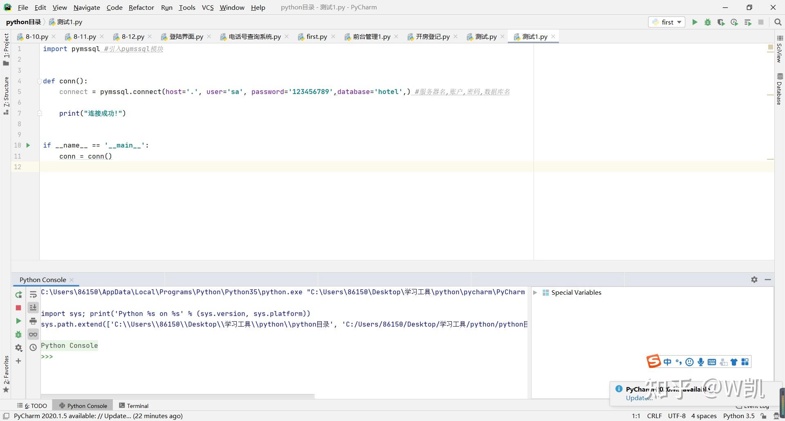Open the Sogou input method logo
Screen dimensions: 785x421
tap(653, 361)
